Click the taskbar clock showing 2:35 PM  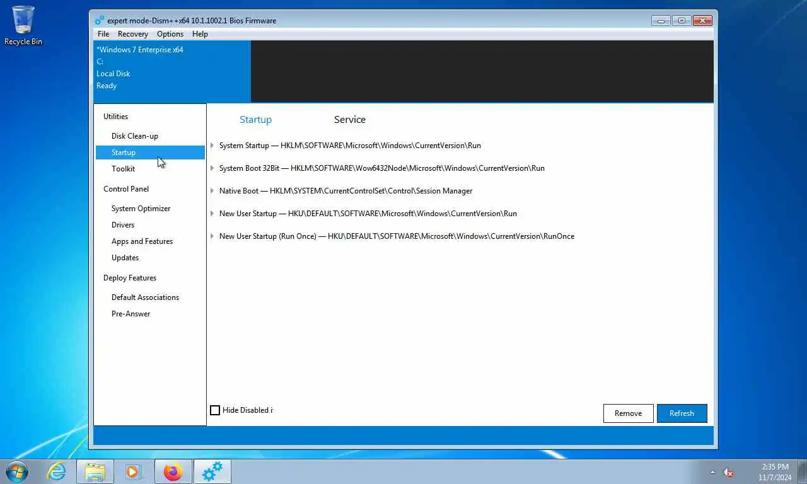click(775, 472)
